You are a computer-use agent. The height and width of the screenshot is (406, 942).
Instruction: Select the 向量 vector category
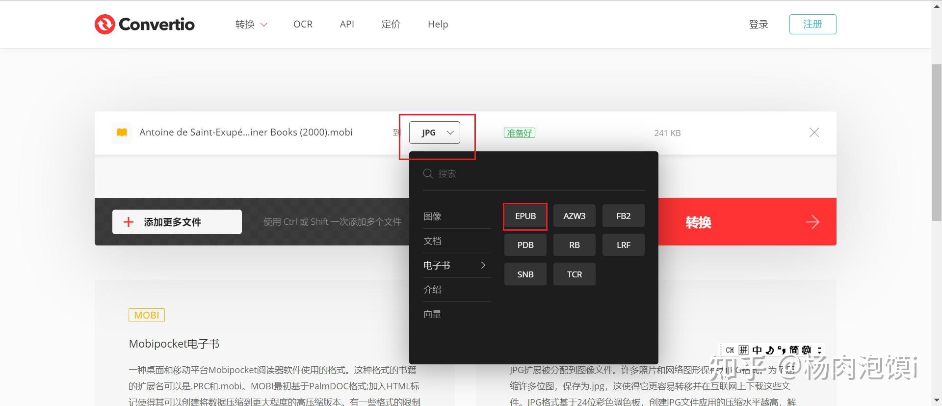(432, 314)
